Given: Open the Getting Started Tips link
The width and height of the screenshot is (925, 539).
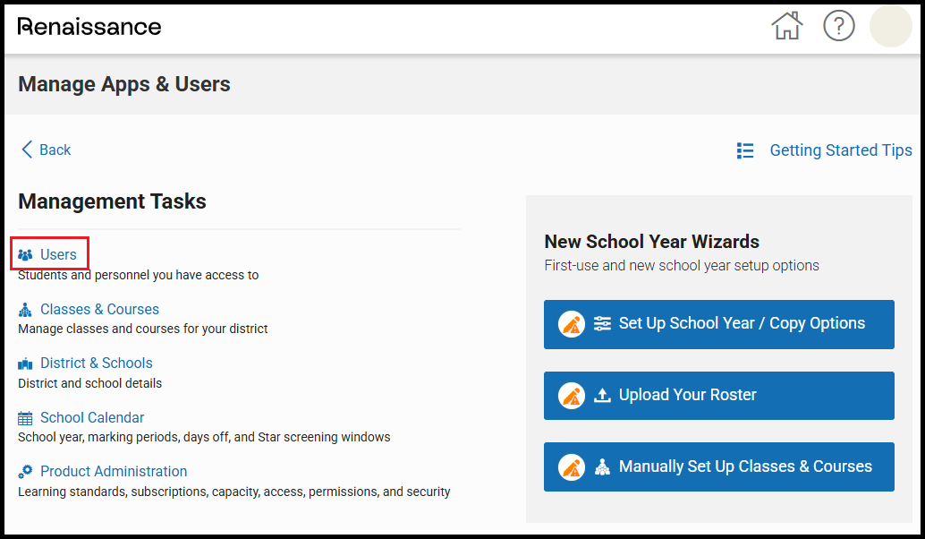Looking at the screenshot, I should tap(840, 150).
